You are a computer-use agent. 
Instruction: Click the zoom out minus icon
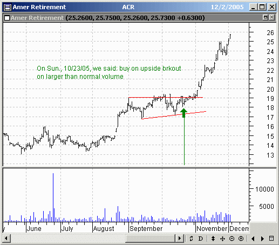232,239
